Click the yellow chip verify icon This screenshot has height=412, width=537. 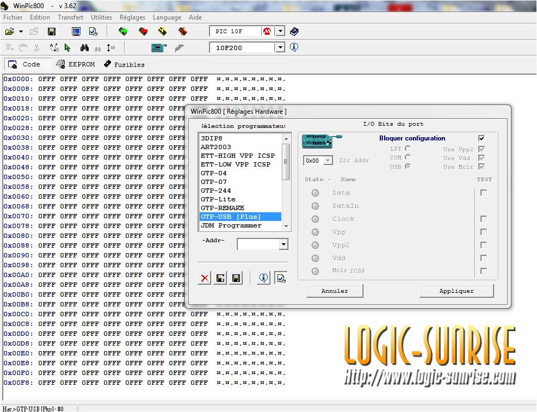click(162, 32)
